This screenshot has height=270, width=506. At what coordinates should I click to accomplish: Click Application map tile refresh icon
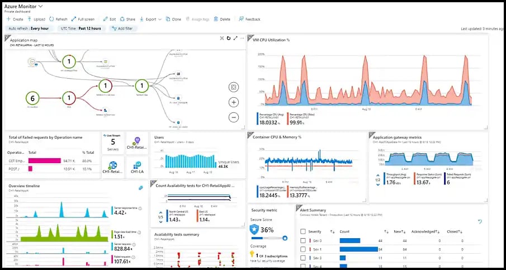tap(229, 38)
